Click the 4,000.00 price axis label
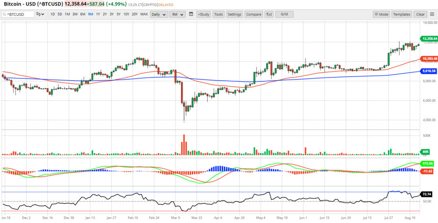 [429, 120]
